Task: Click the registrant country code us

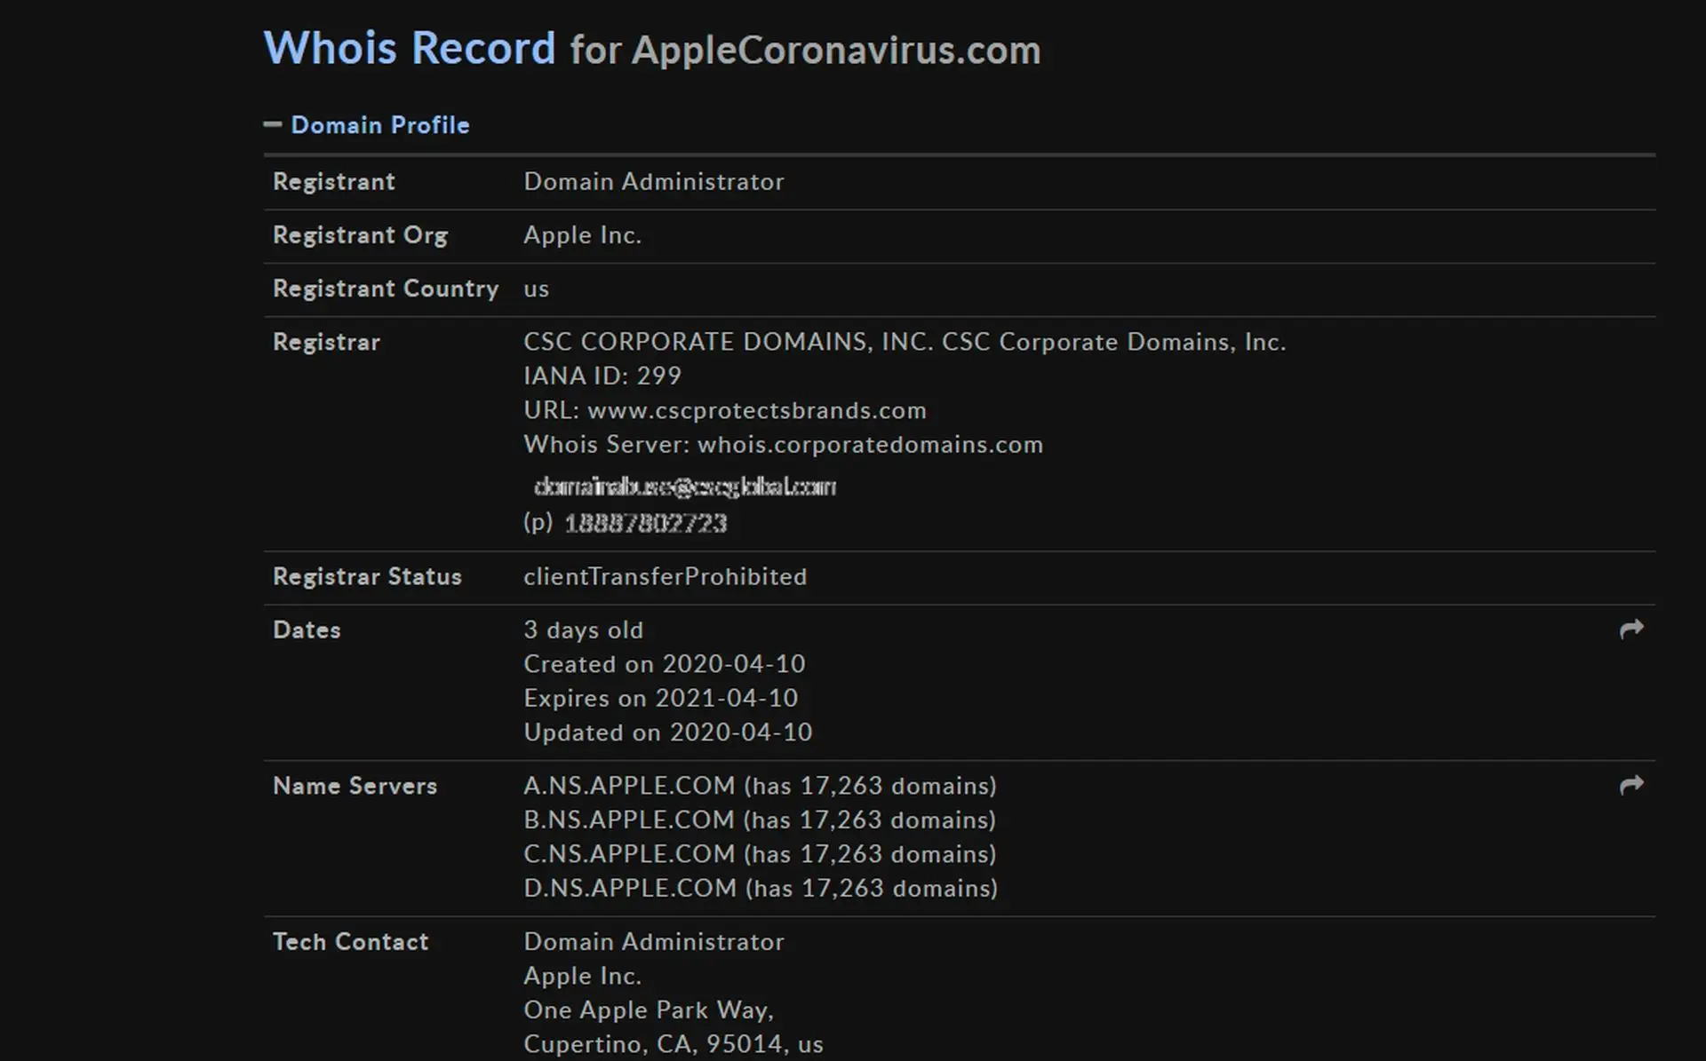Action: pos(536,289)
